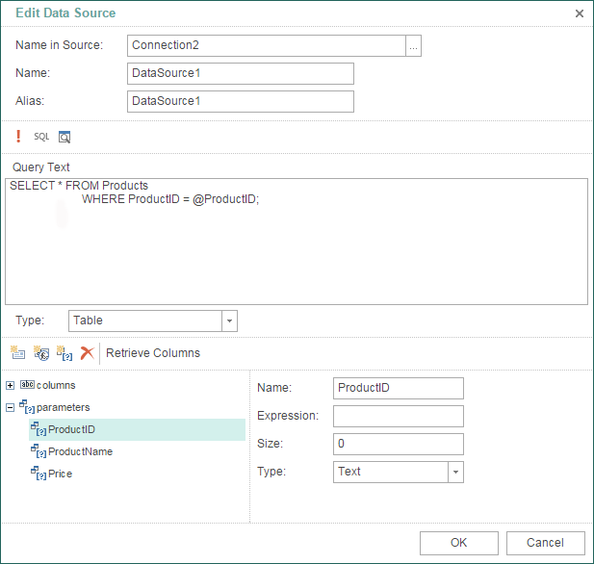Screen dimensions: 594x564
Task: Click the Size field
Action: coord(399,444)
